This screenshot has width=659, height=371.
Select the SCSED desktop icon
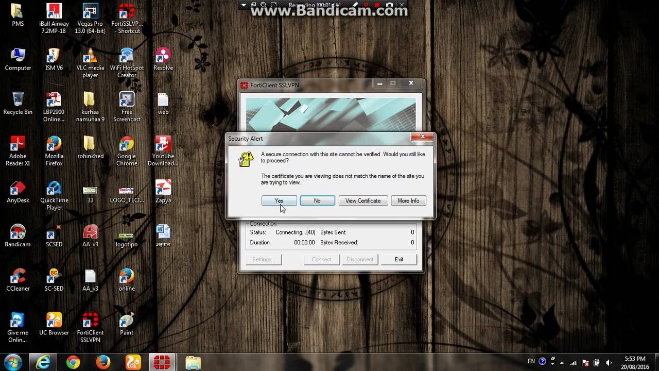click(54, 235)
